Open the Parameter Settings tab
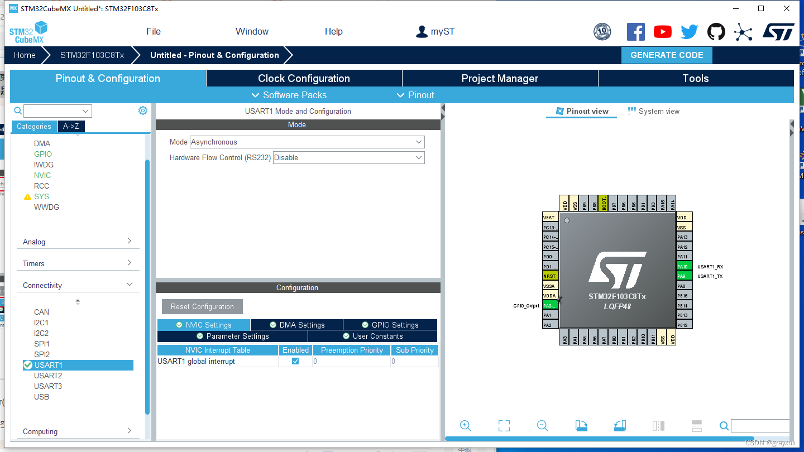804x452 pixels. coord(232,336)
